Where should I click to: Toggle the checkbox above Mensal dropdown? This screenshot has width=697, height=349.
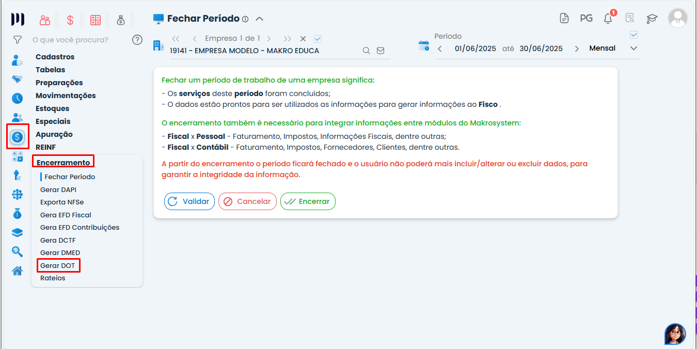[x=635, y=35]
